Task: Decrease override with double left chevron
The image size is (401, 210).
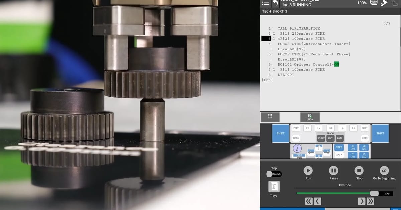Action: click(x=309, y=201)
